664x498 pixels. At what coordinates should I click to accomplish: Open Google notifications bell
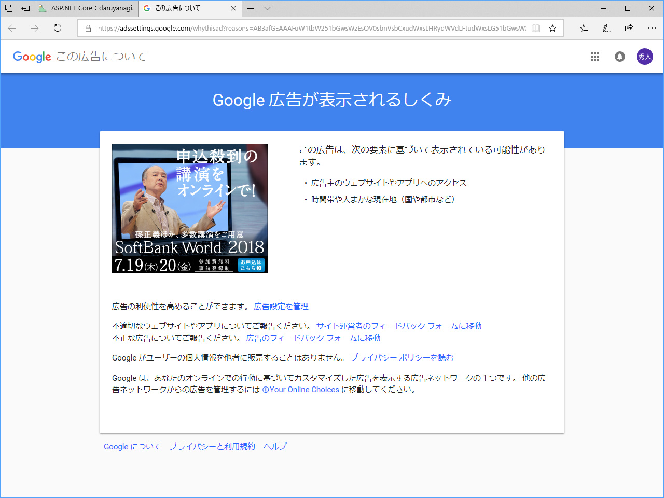[x=619, y=57]
